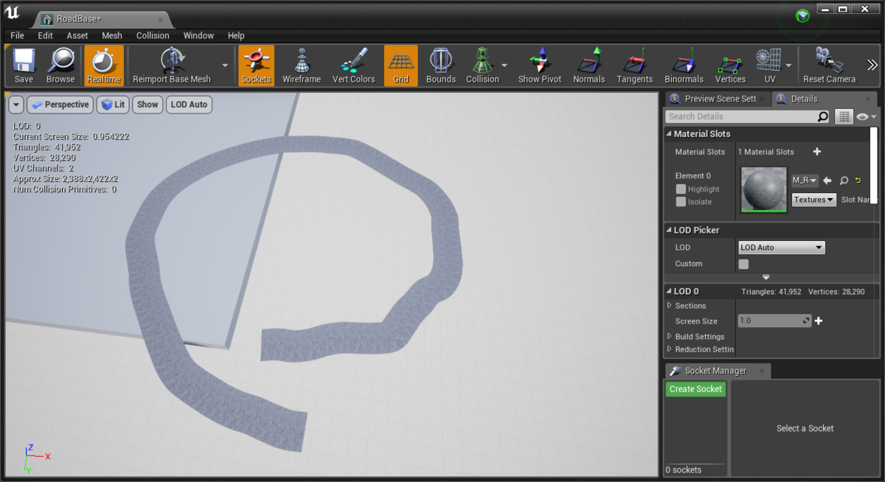Enable Wireframe view mode
This screenshot has height=482, width=885.
point(302,66)
